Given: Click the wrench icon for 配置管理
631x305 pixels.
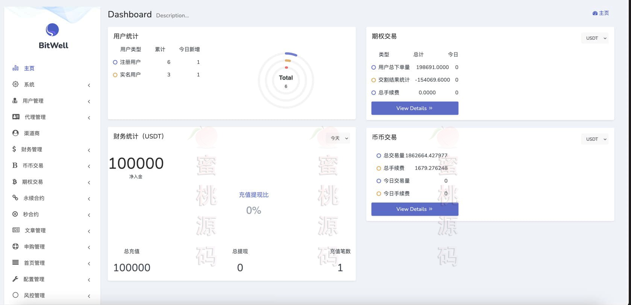Looking at the screenshot, I should [x=15, y=279].
